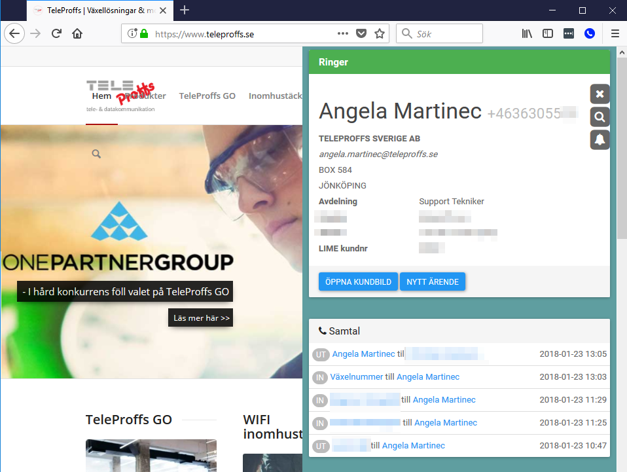Show site information for teleproffs.se
The height and width of the screenshot is (472, 627).
(x=132, y=33)
